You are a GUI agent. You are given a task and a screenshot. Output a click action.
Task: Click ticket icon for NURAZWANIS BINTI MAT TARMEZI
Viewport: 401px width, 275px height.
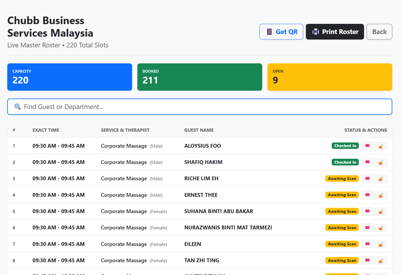tap(368, 228)
